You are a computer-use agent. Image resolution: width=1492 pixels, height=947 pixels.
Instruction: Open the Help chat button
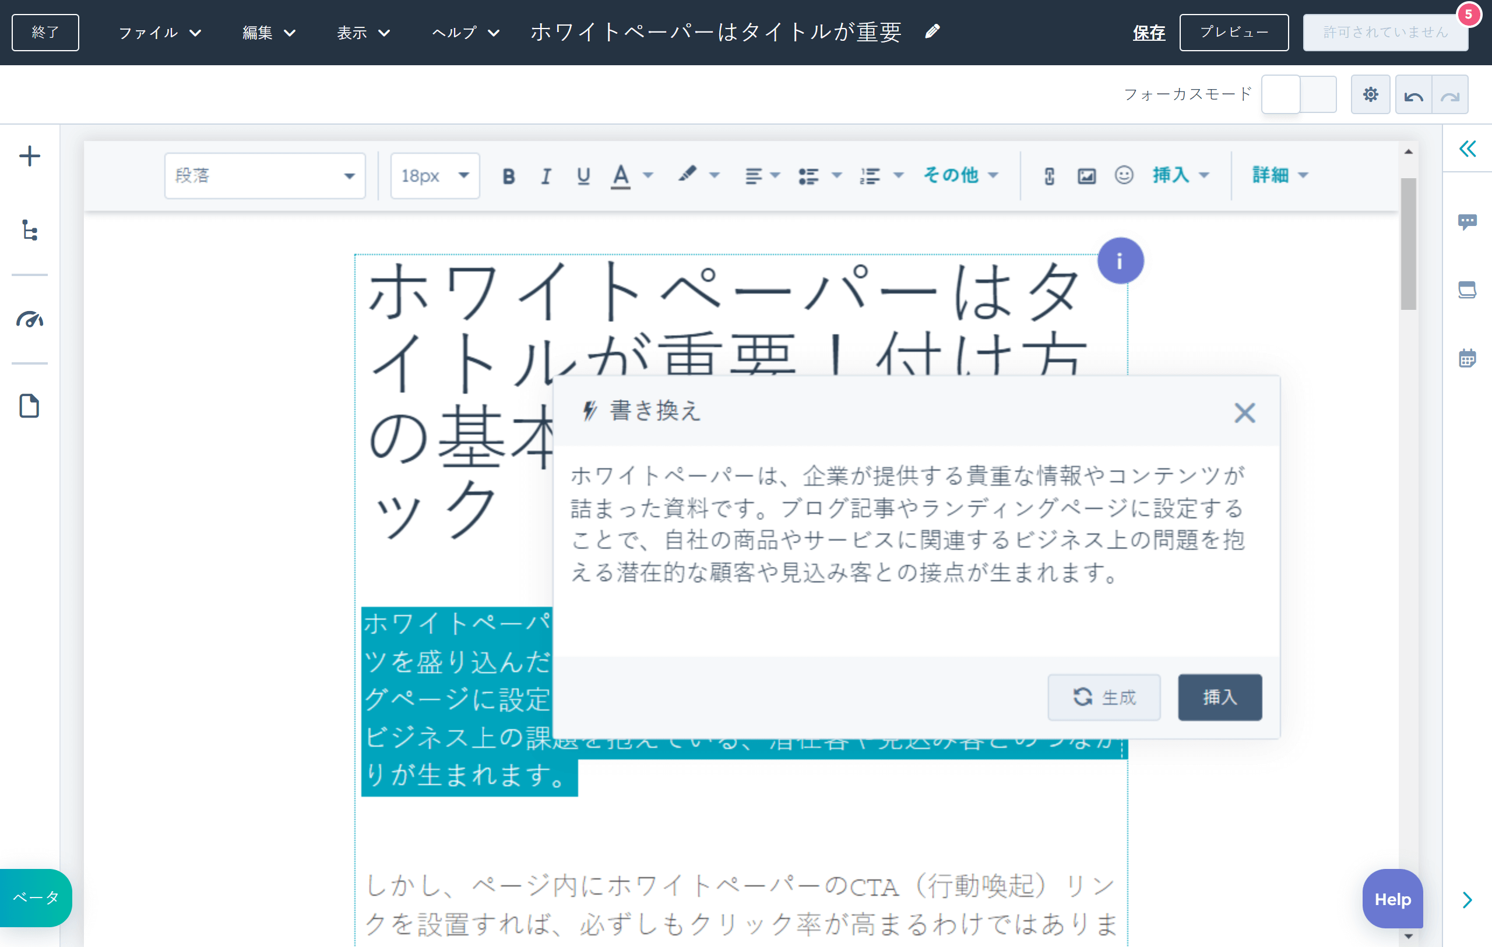pos(1392,899)
